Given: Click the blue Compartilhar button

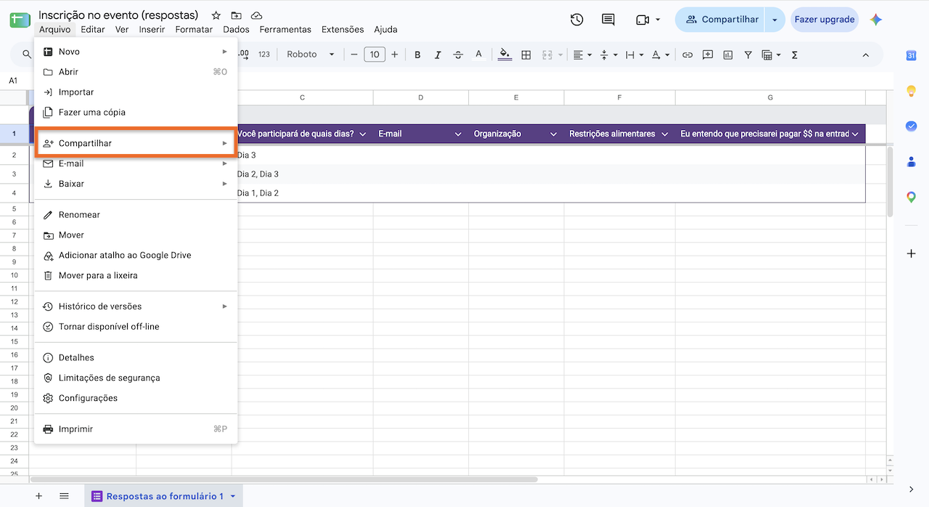Looking at the screenshot, I should coord(721,20).
